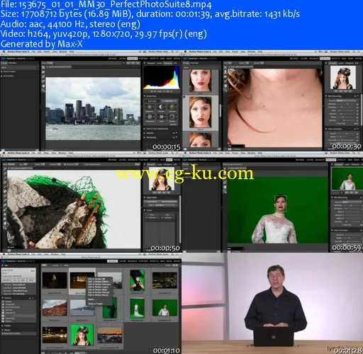Viewport: 363px width, 354px height.
Task: Select Zoom tool in the 00:00:59 green screen frame
Action: pos(225,191)
